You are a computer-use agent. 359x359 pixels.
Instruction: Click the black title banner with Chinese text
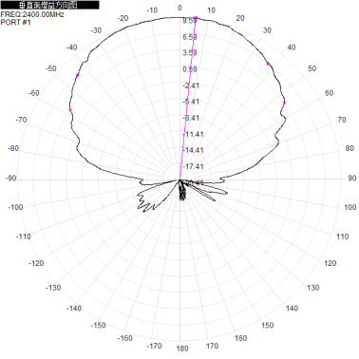[x=49, y=5]
